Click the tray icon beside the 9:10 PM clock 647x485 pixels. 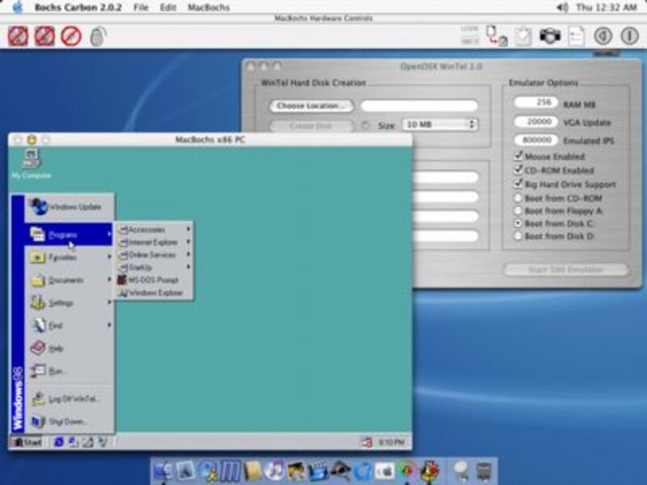tap(367, 442)
